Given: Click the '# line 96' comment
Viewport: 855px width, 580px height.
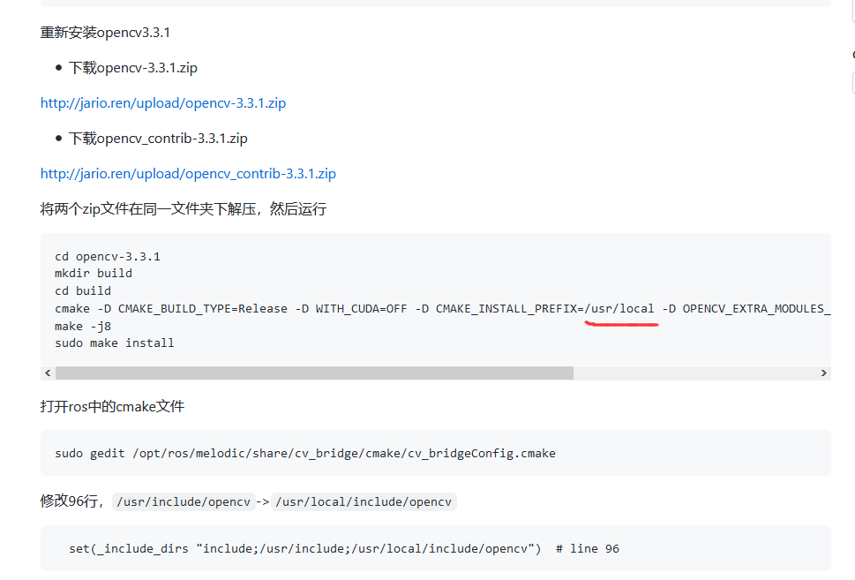Looking at the screenshot, I should point(588,549).
